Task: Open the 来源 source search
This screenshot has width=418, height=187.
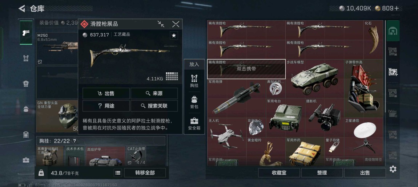Action: pos(154,94)
